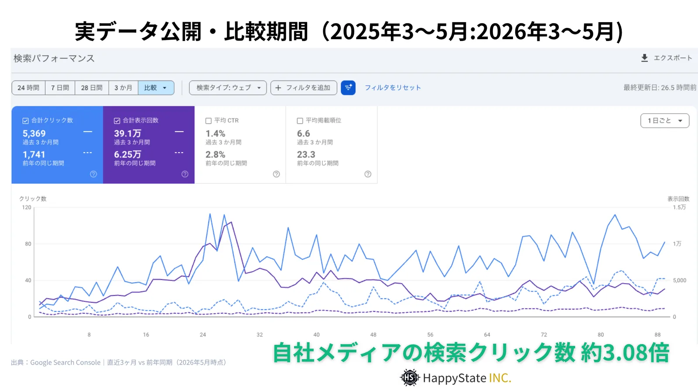Click the エクスポート button label

(673, 58)
